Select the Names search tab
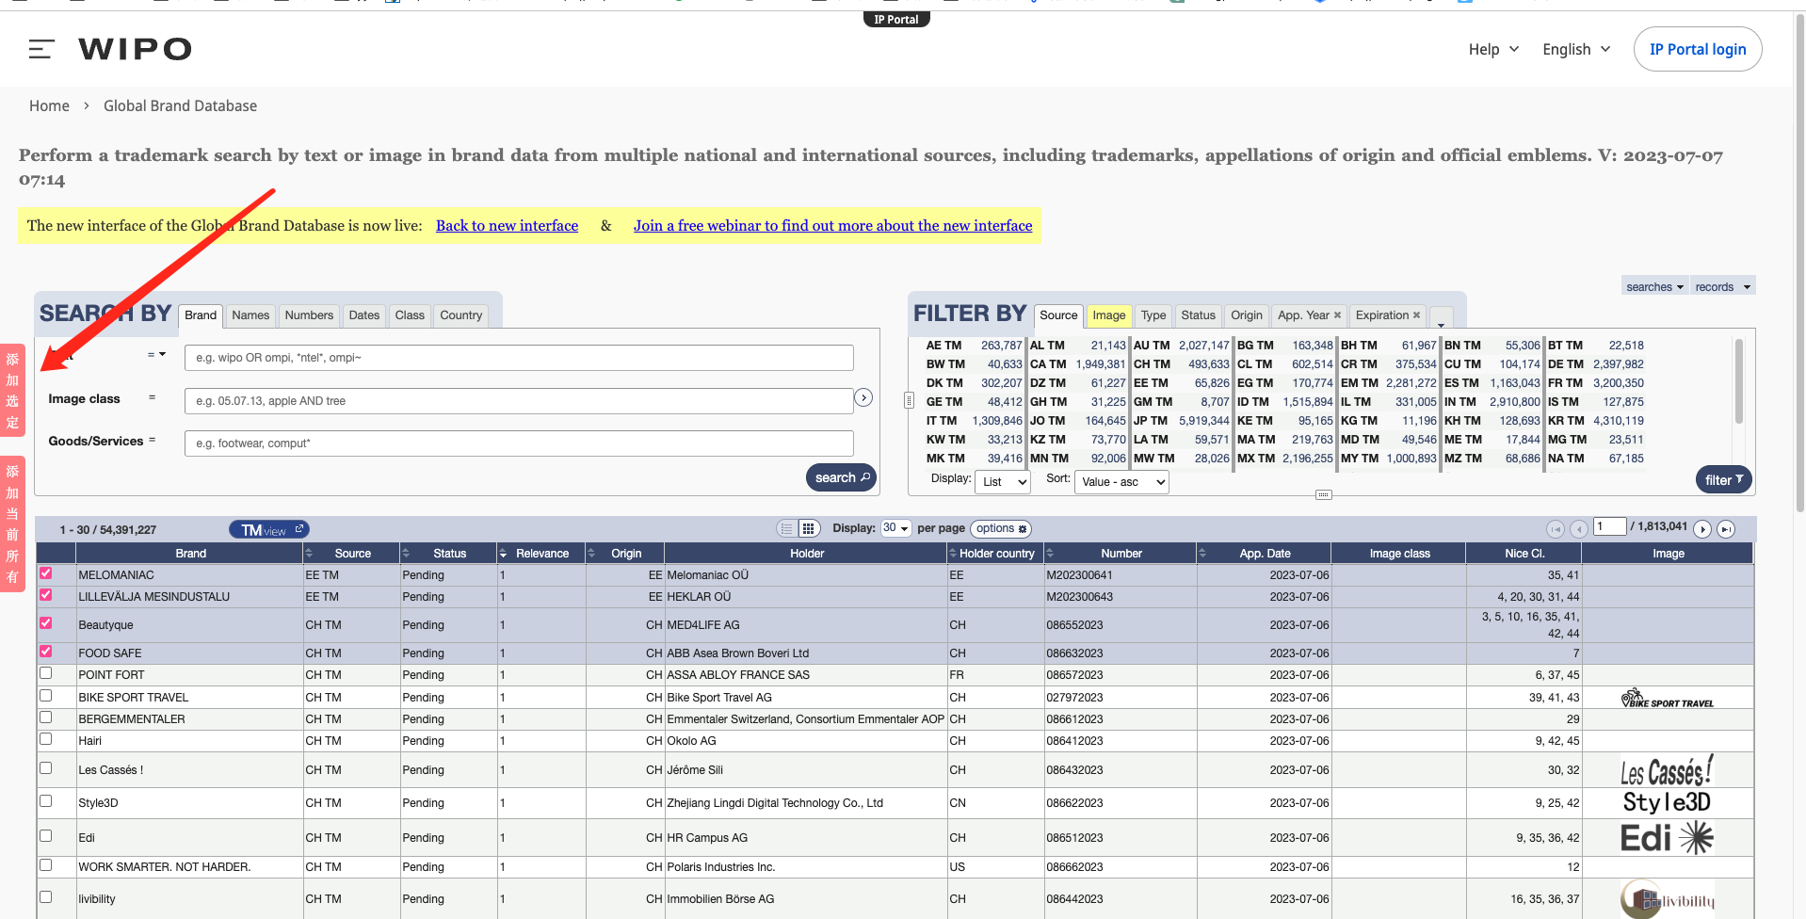1806x919 pixels. [250, 315]
